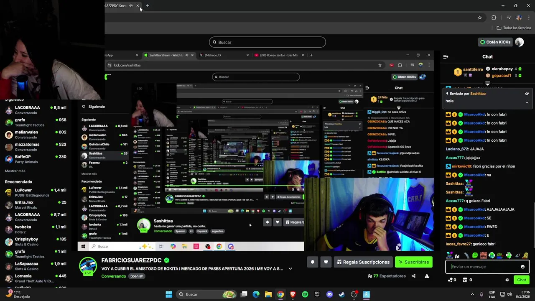Open iwobeka Dota 2 channel
This screenshot has height=301, width=535.
pyautogui.click(x=36, y=229)
